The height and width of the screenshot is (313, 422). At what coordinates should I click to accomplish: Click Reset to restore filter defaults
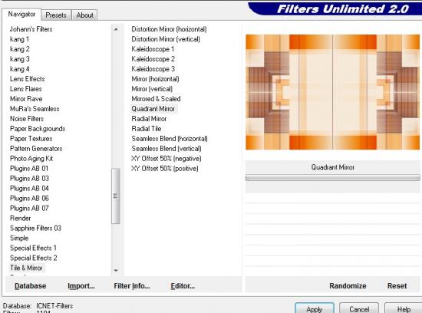pos(397,286)
